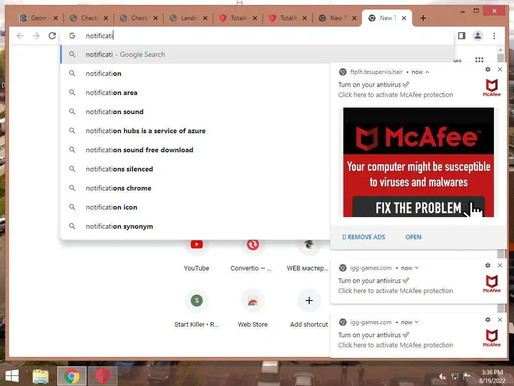Viewport: 514px width, 386px height.
Task: Close the active New Tab
Action: pyautogui.click(x=404, y=18)
